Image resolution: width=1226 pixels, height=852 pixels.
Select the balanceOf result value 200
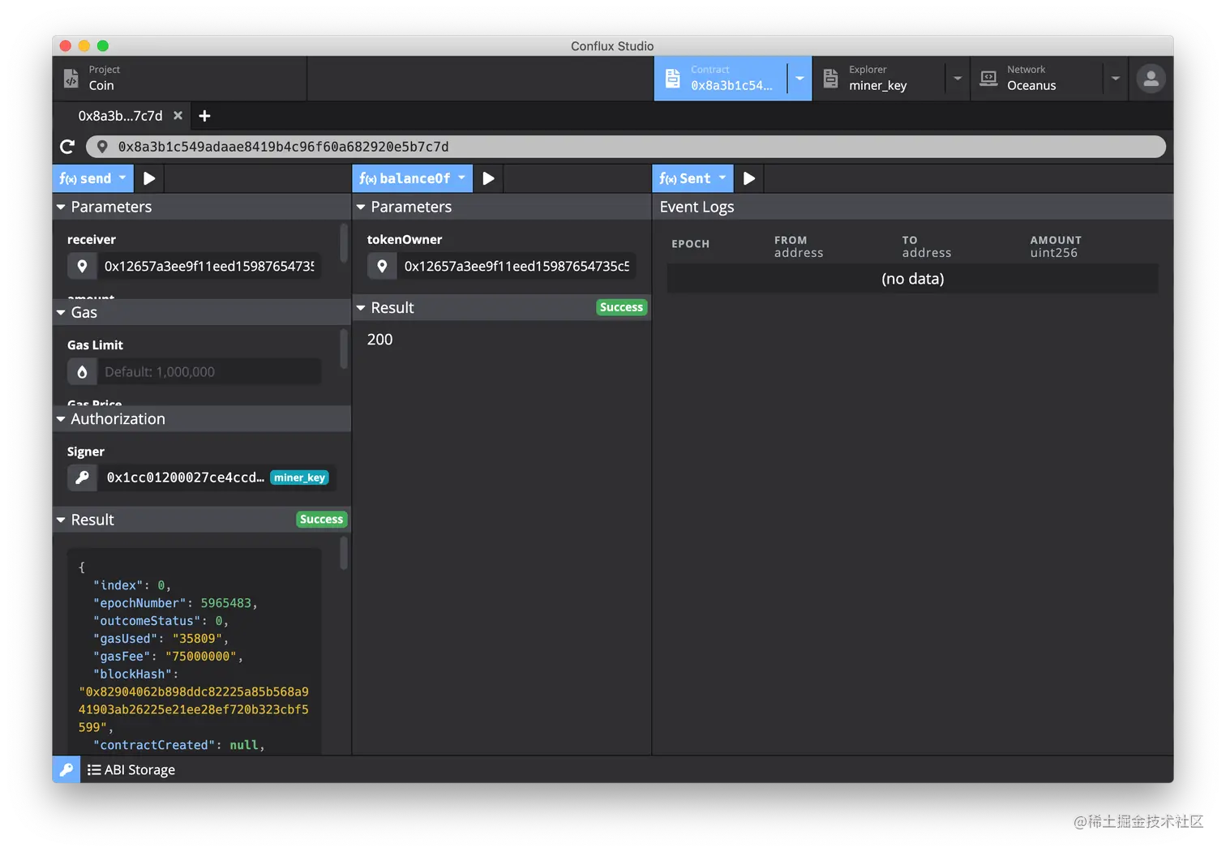click(379, 340)
